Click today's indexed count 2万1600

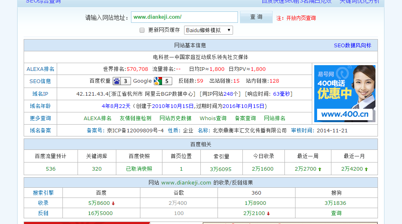coord(263,169)
